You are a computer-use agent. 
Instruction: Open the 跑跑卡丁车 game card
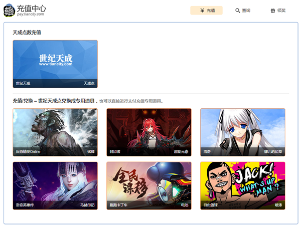149,185
